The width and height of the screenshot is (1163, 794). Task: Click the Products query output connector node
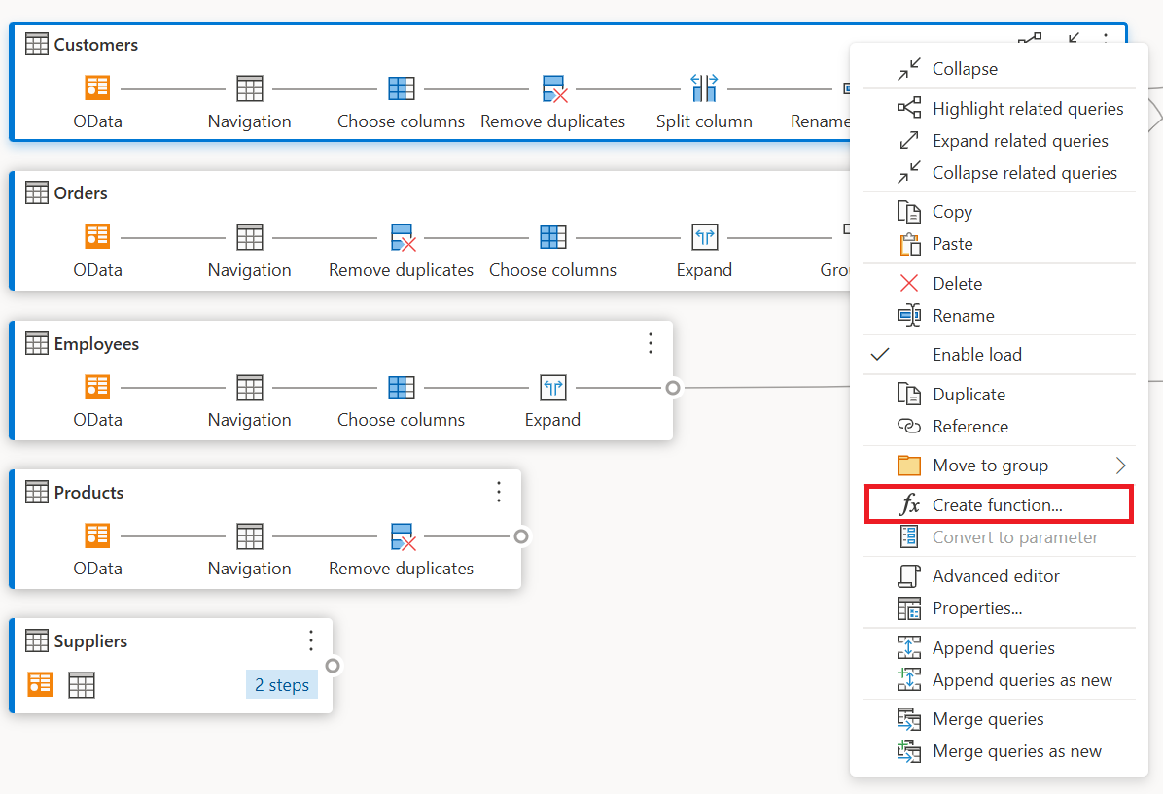pyautogui.click(x=521, y=536)
